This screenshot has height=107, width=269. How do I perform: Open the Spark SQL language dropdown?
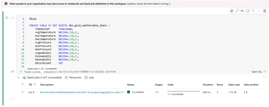pyautogui.click(x=259, y=72)
